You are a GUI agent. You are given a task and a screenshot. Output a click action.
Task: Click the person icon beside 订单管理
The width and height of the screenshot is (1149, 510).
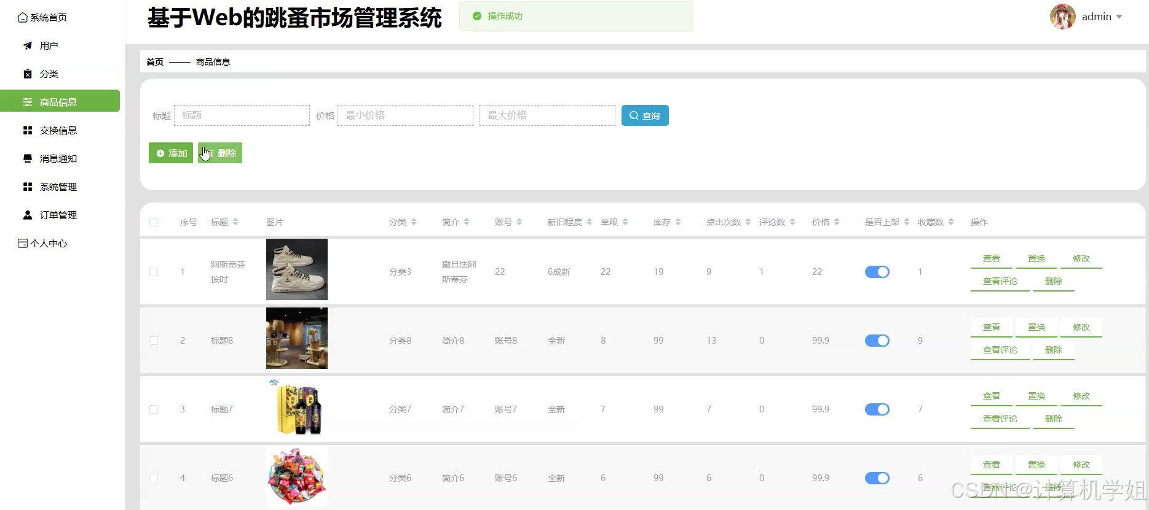click(x=28, y=215)
